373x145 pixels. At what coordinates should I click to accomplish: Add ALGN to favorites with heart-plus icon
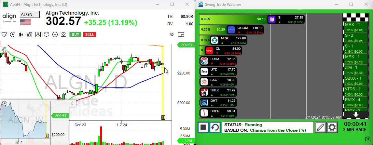click(4, 34)
